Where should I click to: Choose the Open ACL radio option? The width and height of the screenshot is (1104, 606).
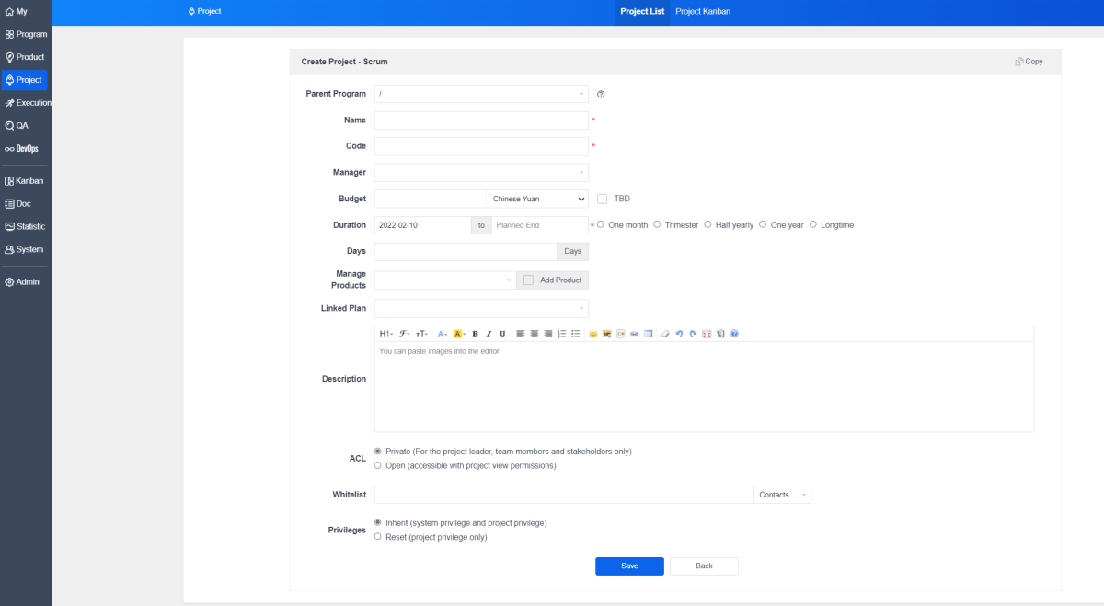click(x=378, y=465)
